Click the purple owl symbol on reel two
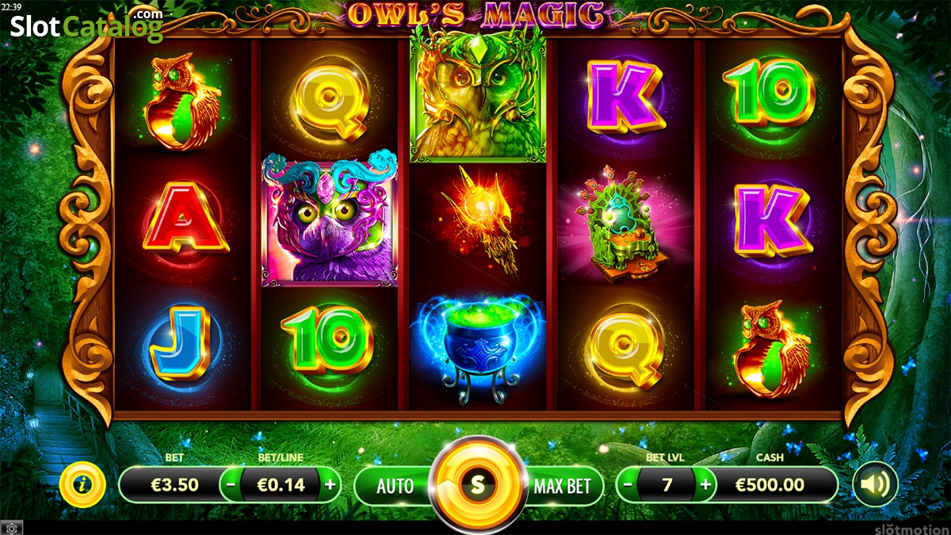Screen dimensions: 951x535 coord(329,220)
